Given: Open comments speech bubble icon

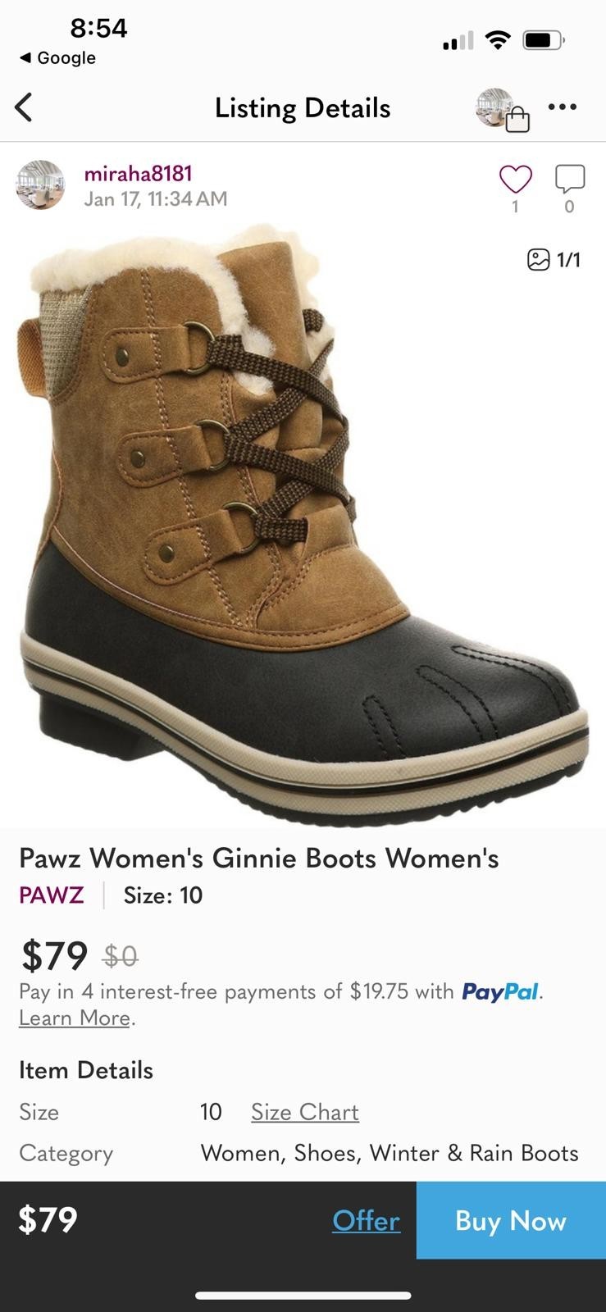Looking at the screenshot, I should 570,178.
